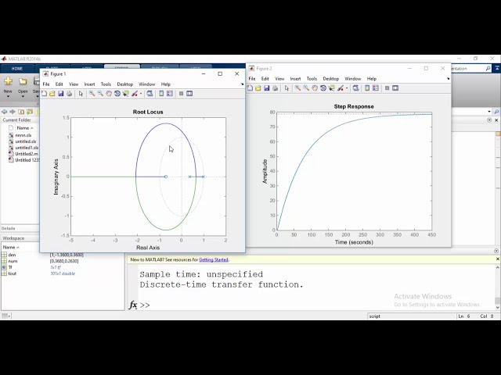Print Figure 1 using the printer icon
The image size is (501, 375).
[x=69, y=94]
